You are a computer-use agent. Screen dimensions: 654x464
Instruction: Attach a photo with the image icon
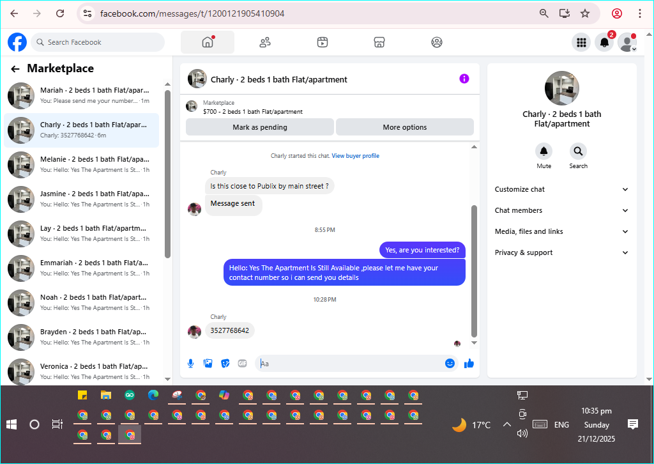[x=208, y=364]
